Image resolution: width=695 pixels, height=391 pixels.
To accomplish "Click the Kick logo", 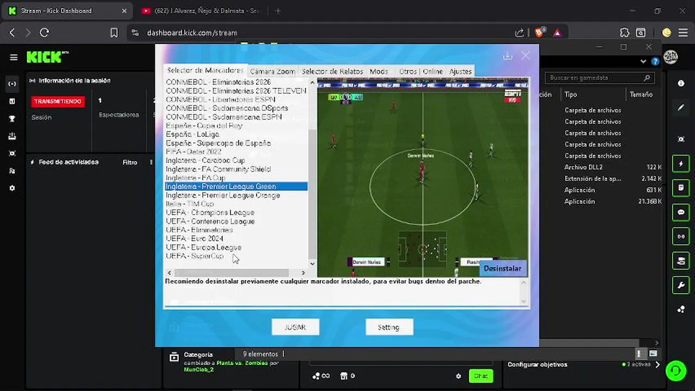I will click(x=47, y=56).
